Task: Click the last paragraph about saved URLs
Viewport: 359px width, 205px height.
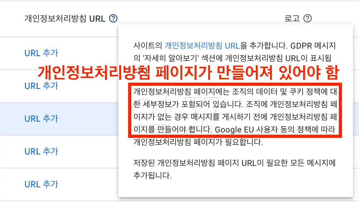Action: click(233, 169)
